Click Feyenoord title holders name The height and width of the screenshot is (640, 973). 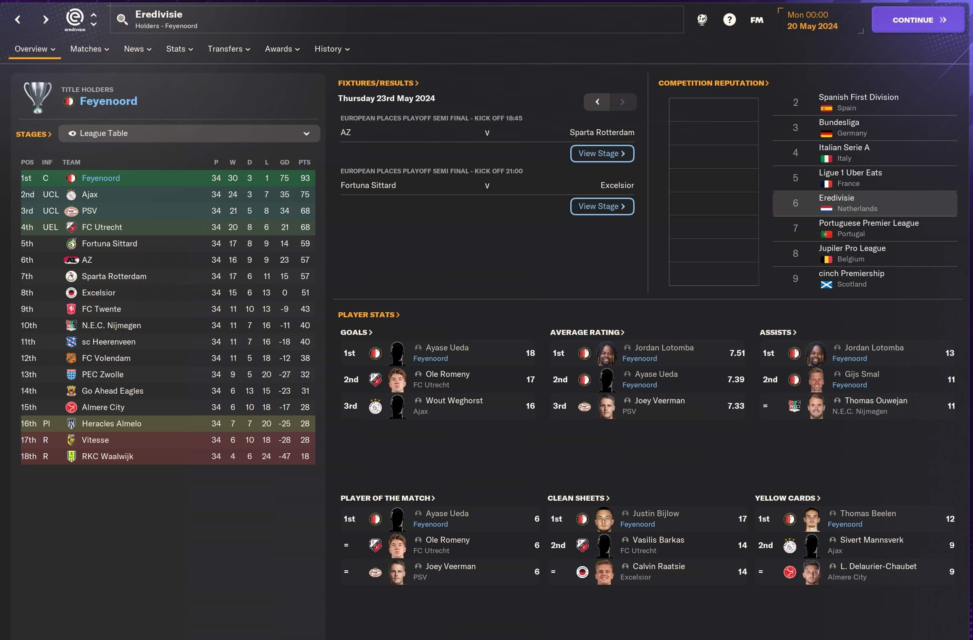(x=108, y=101)
